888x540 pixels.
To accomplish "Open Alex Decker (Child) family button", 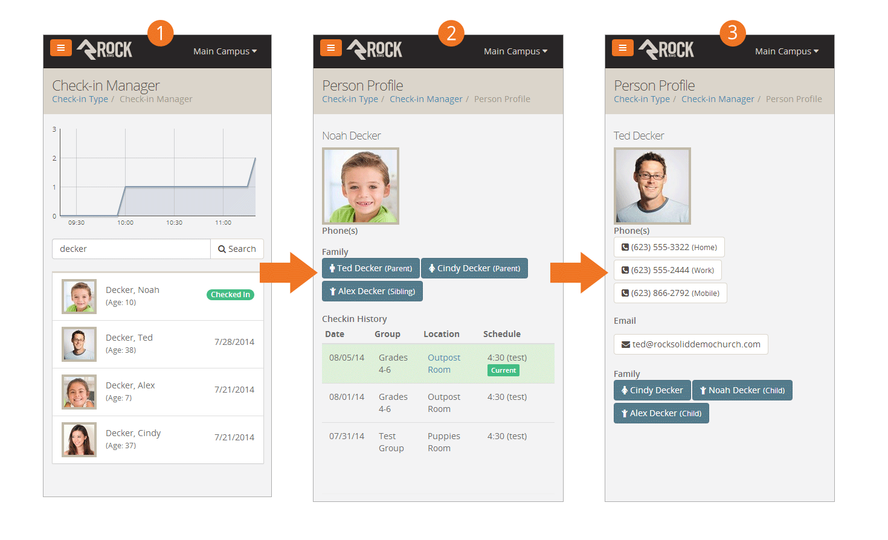I will tap(661, 413).
